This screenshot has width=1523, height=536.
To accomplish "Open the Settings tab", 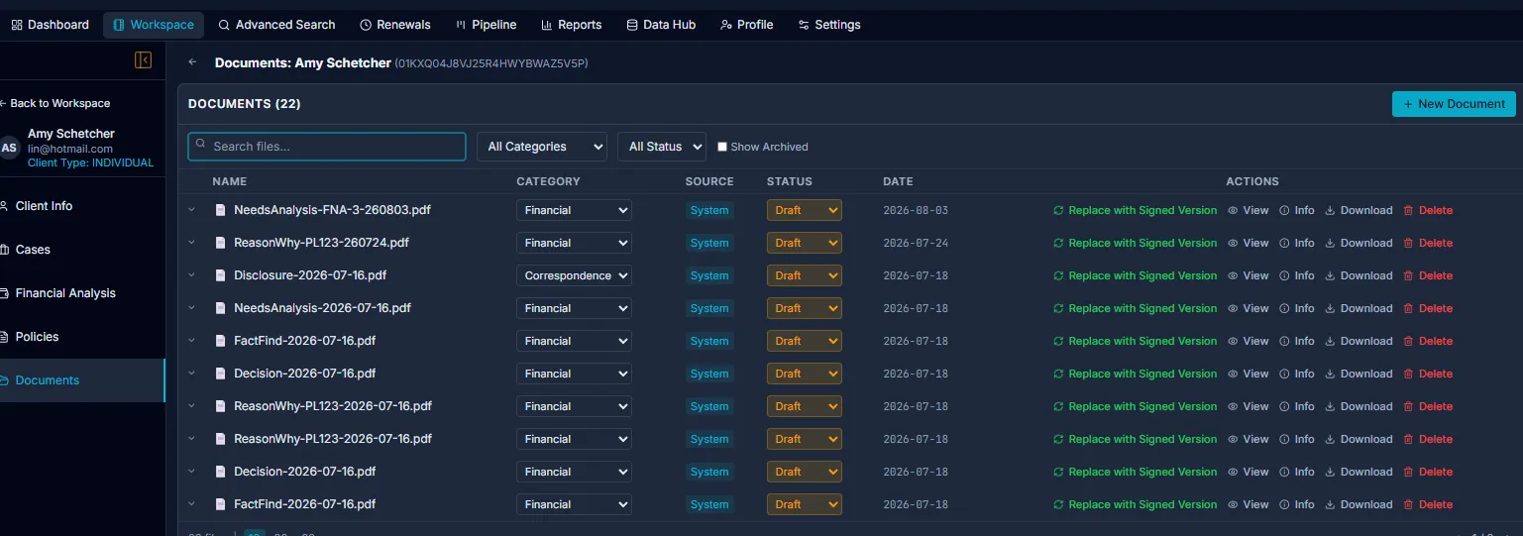I will [x=829, y=25].
